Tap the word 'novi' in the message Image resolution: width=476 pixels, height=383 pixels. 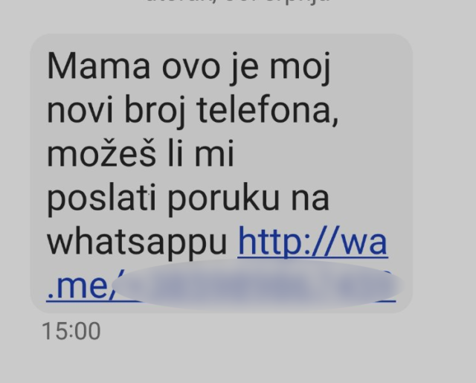click(80, 111)
